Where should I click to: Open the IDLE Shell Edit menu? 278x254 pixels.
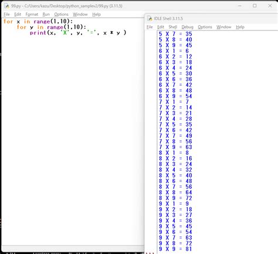point(161,27)
